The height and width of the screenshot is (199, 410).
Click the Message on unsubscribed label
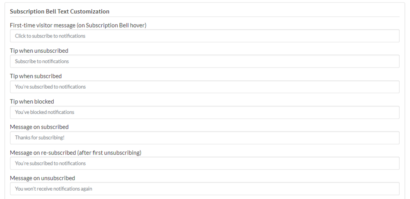pos(42,178)
